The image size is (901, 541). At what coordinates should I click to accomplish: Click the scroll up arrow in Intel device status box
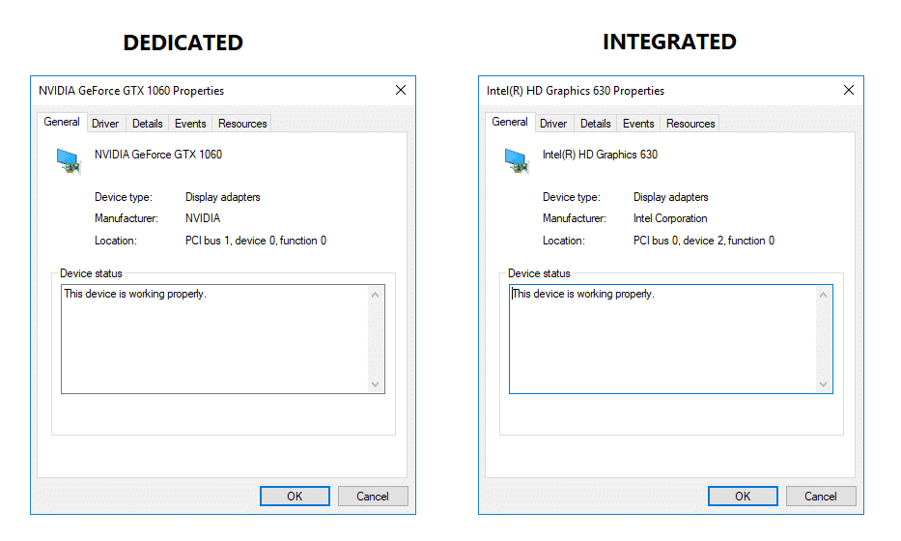(x=824, y=295)
